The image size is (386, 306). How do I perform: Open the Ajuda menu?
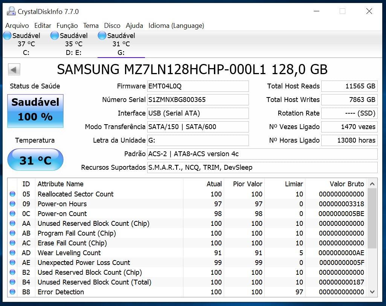click(x=134, y=26)
